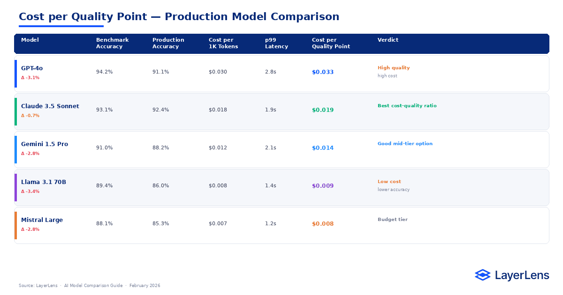Click the 'Budget tier' verdict

(x=393, y=220)
